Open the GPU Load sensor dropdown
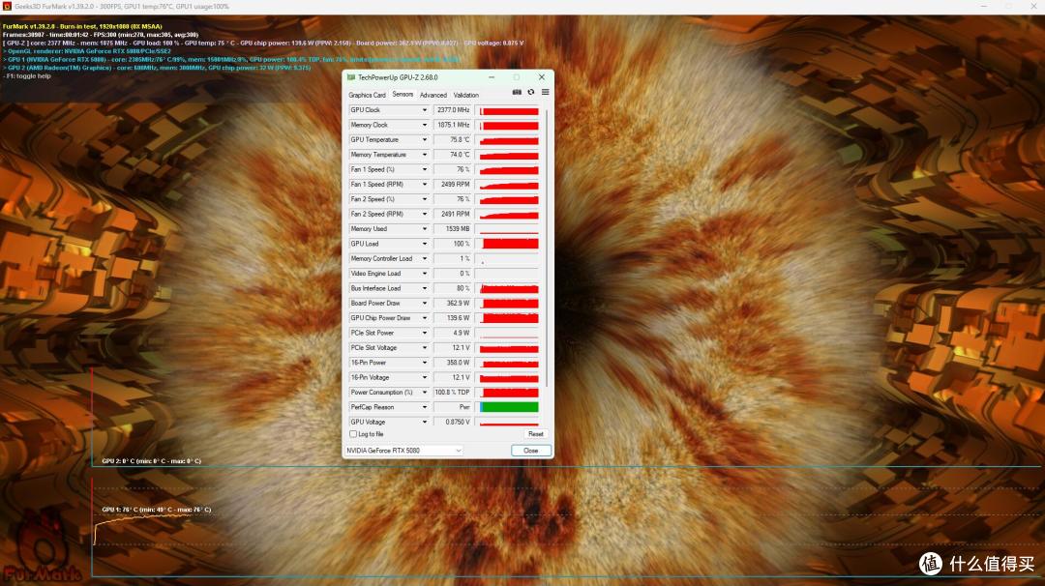 [x=425, y=244]
